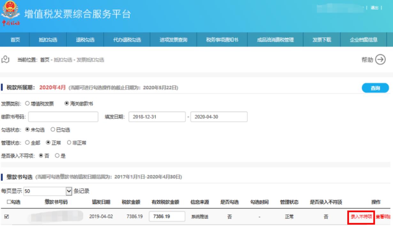This screenshot has height=226, width=393.
Task: Go to 发票下载 menu
Action: click(x=322, y=40)
